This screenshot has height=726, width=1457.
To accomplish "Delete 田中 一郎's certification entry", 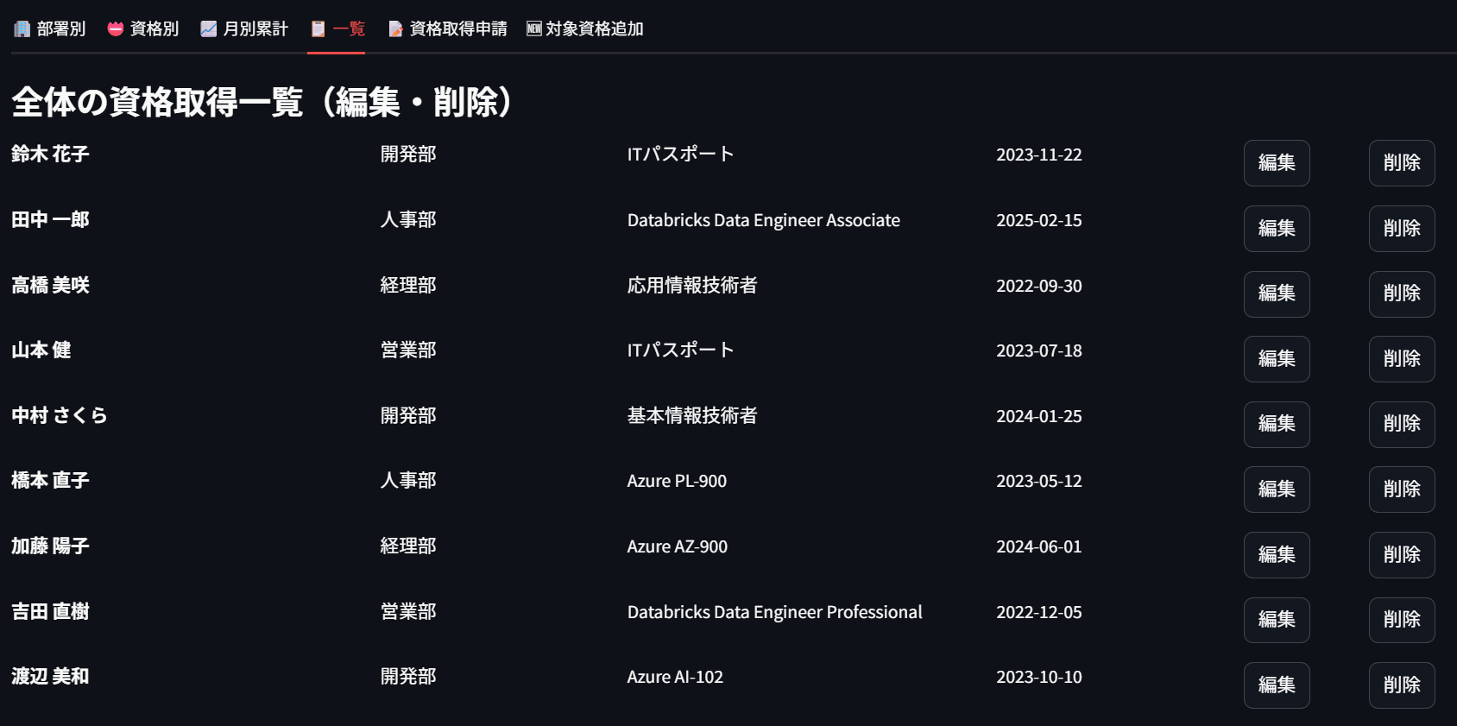I will pyautogui.click(x=1402, y=229).
